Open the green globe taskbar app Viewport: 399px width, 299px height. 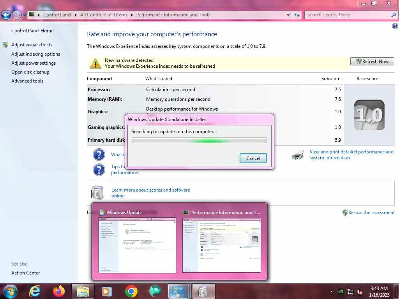(x=155, y=291)
